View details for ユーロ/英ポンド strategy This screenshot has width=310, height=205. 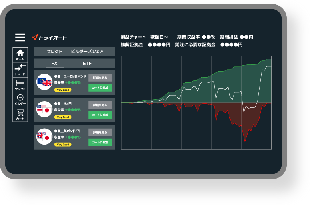tap(100, 78)
